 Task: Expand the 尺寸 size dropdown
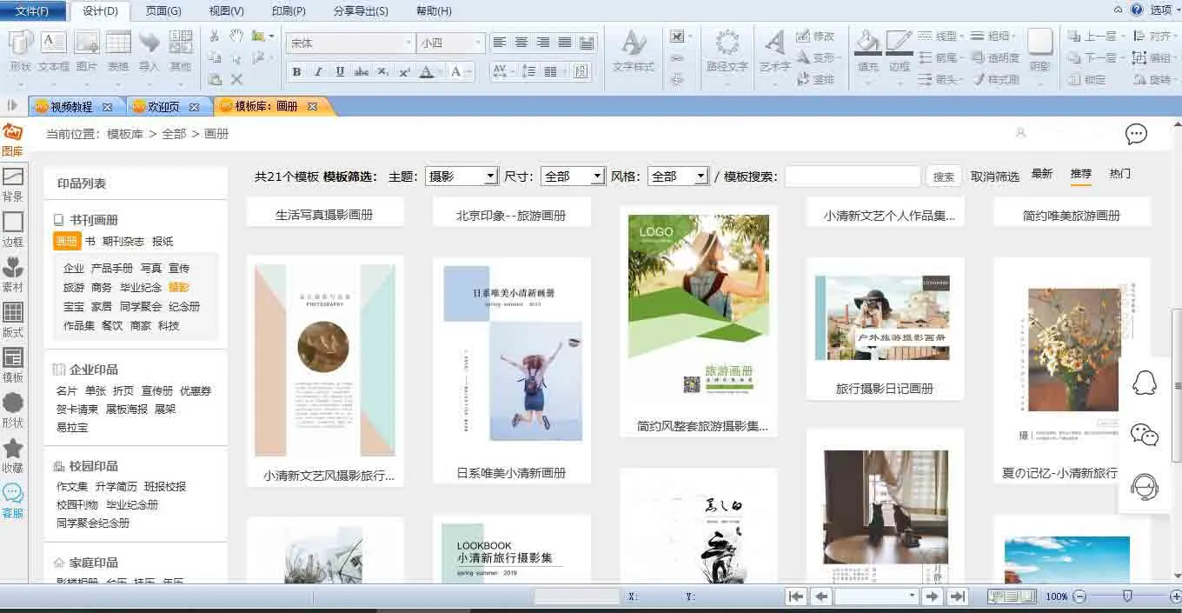point(572,177)
